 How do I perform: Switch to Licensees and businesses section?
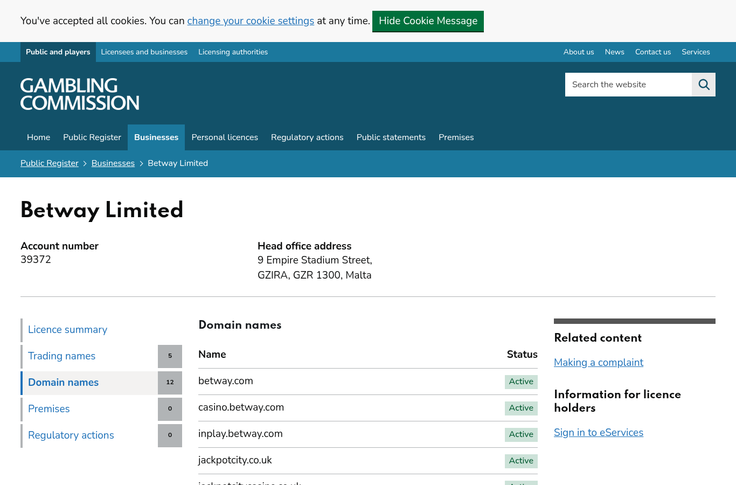pyautogui.click(x=144, y=52)
